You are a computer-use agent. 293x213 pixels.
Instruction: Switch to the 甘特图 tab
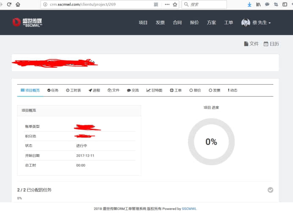click(154, 90)
